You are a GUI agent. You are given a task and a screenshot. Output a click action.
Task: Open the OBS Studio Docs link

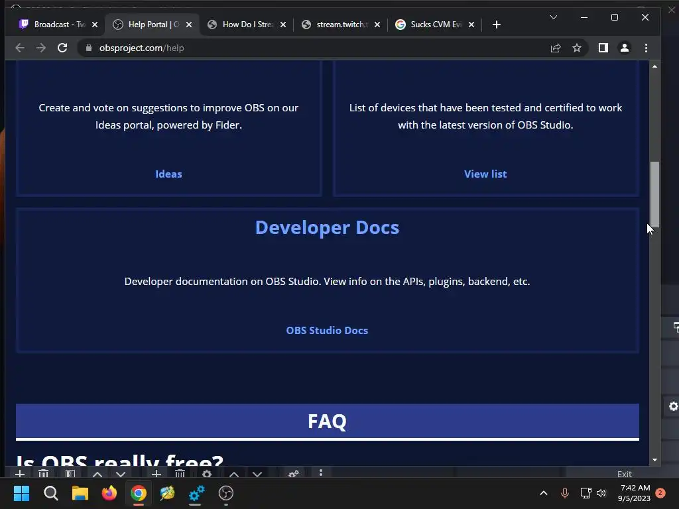coord(327,330)
